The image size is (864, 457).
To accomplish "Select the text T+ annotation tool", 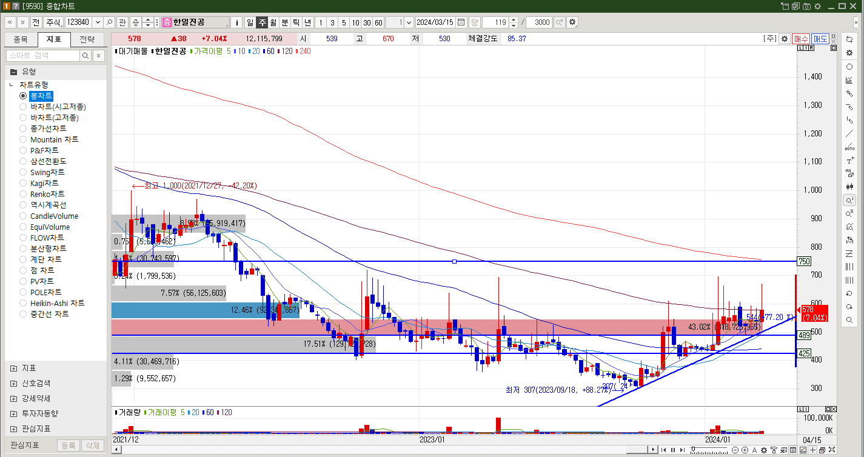I will pos(849,161).
